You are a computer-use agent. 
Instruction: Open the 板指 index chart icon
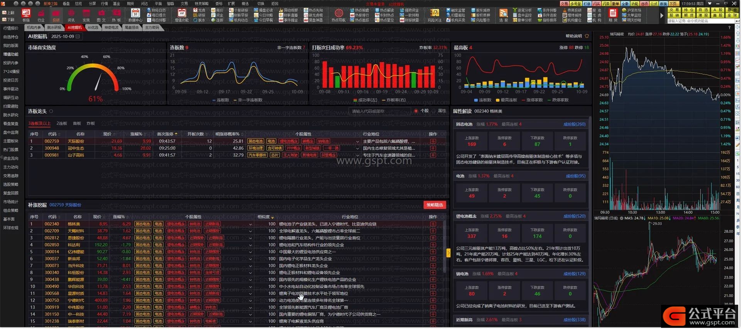[x=26, y=13]
